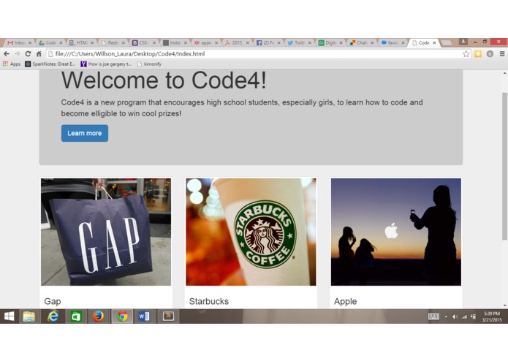Open the browser home page icon
Viewport: 508px width, 361px height.
(39, 54)
